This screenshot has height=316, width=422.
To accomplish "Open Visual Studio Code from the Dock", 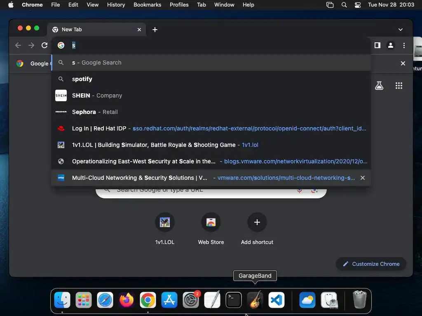I will 277,300.
